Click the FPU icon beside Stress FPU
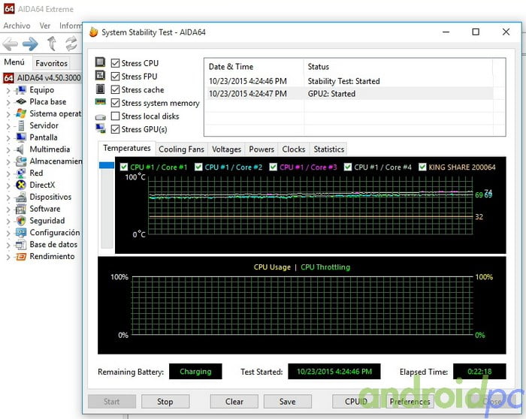Viewport: 526px width, 419px height. pyautogui.click(x=100, y=75)
